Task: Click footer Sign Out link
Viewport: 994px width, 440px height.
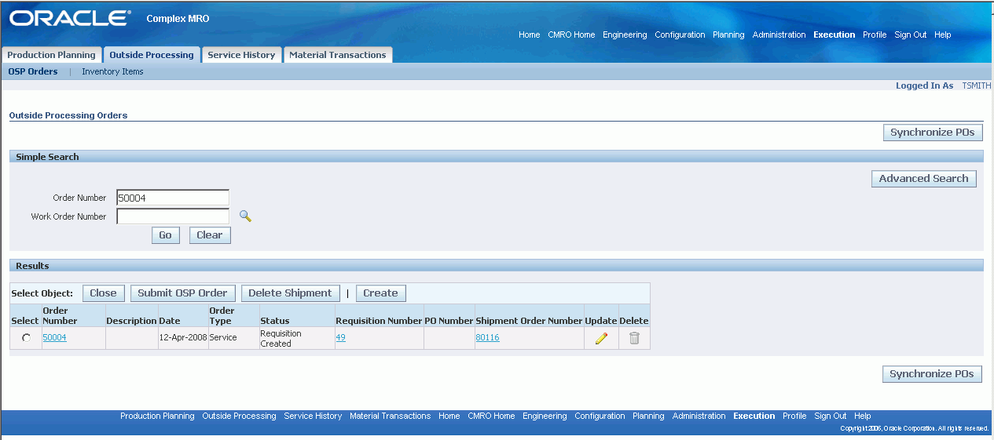Action: click(831, 416)
